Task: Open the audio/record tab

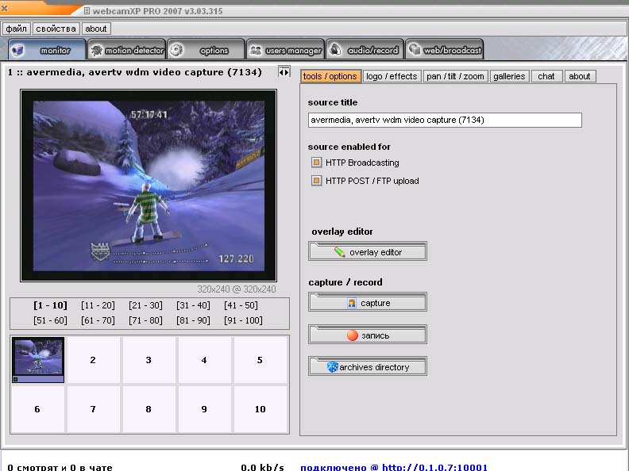Action: [365, 49]
